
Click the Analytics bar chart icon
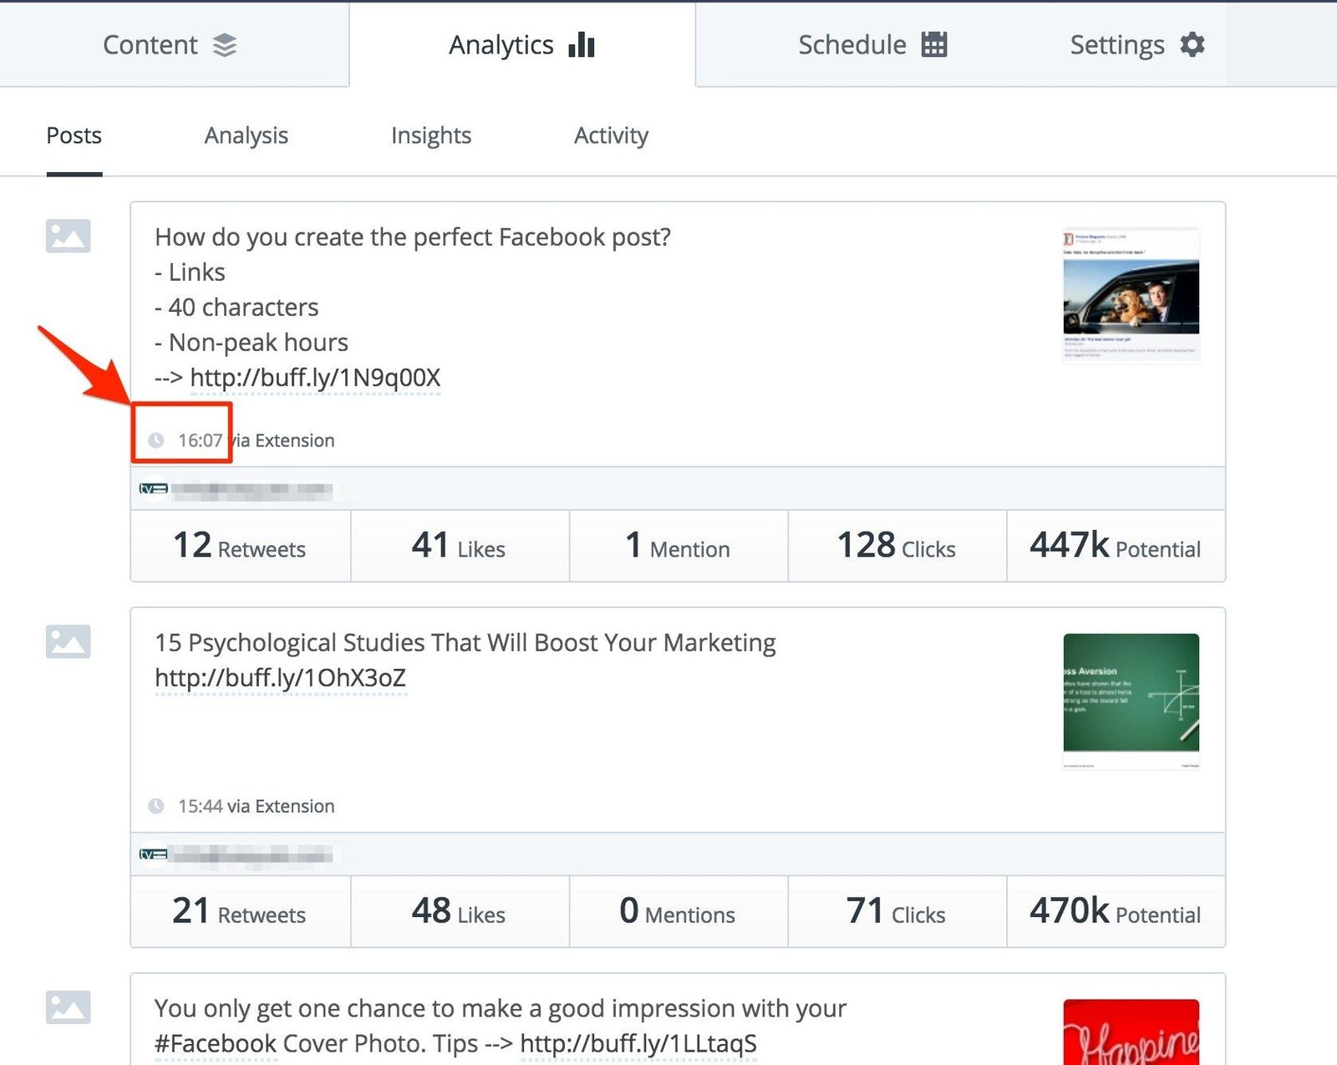coord(580,44)
